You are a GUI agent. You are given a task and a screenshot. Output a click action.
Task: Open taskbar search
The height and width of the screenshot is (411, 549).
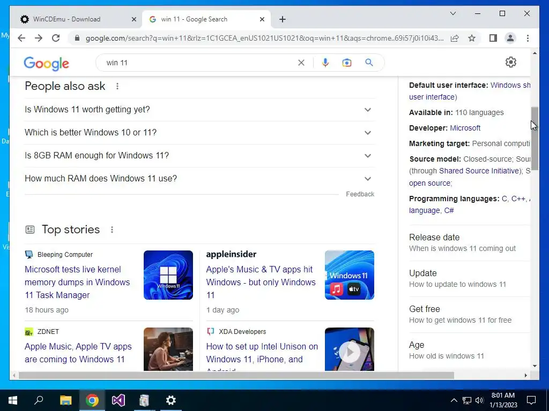pyautogui.click(x=39, y=400)
